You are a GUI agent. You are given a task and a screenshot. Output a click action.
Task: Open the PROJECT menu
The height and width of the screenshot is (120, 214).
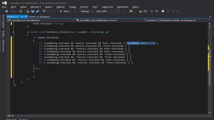pyautogui.click(x=36, y=7)
